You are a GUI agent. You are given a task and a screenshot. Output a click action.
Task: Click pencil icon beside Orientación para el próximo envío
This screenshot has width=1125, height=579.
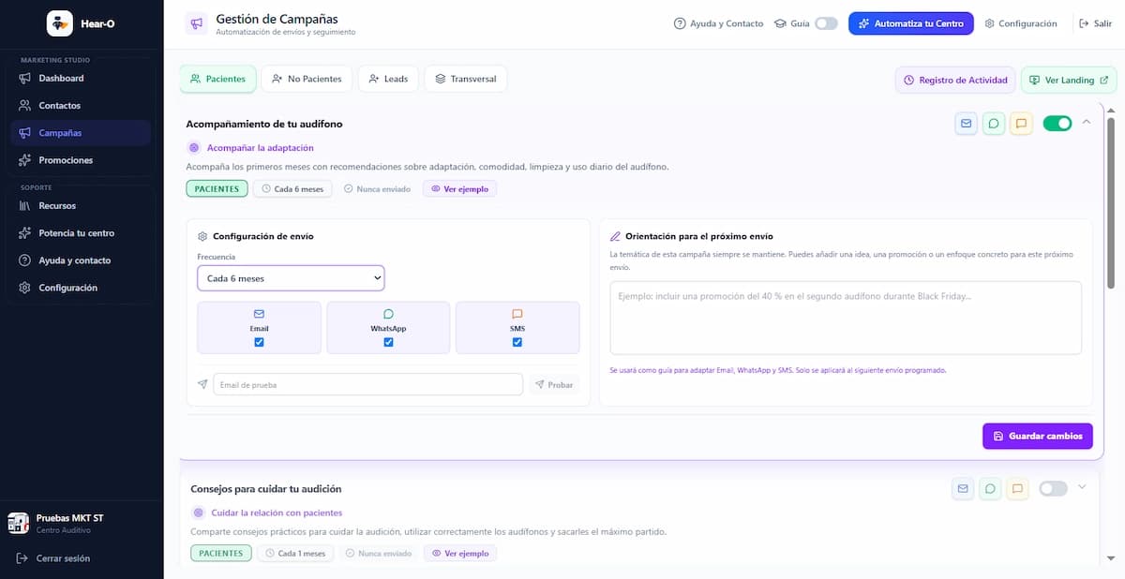tap(616, 236)
